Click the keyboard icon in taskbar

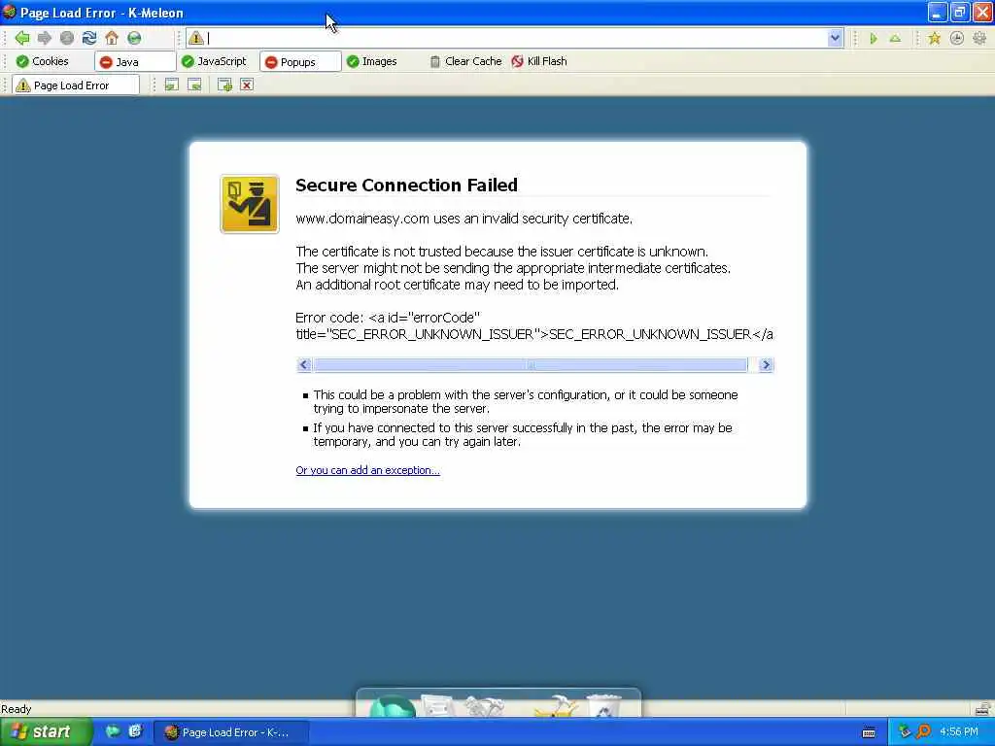click(x=869, y=732)
